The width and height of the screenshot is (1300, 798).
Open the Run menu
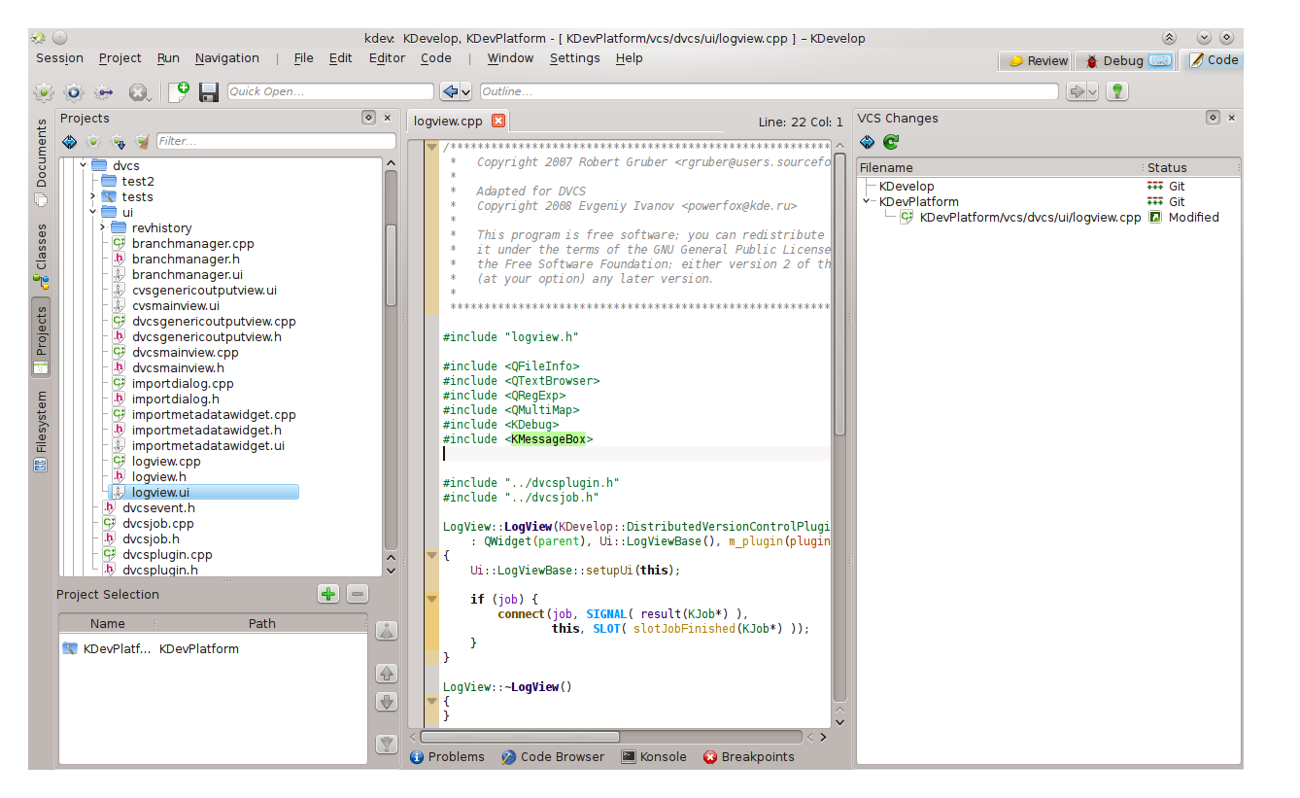point(168,58)
